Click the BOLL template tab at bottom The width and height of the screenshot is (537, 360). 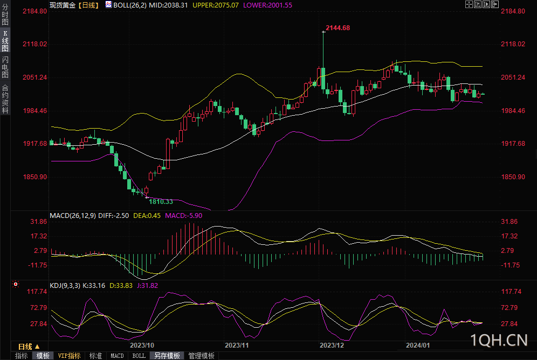click(x=139, y=356)
